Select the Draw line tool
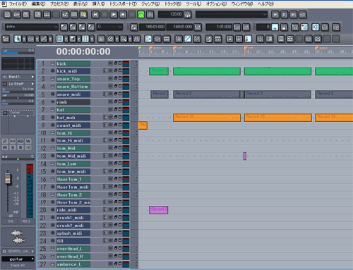The height and width of the screenshot is (270, 353). (44, 39)
